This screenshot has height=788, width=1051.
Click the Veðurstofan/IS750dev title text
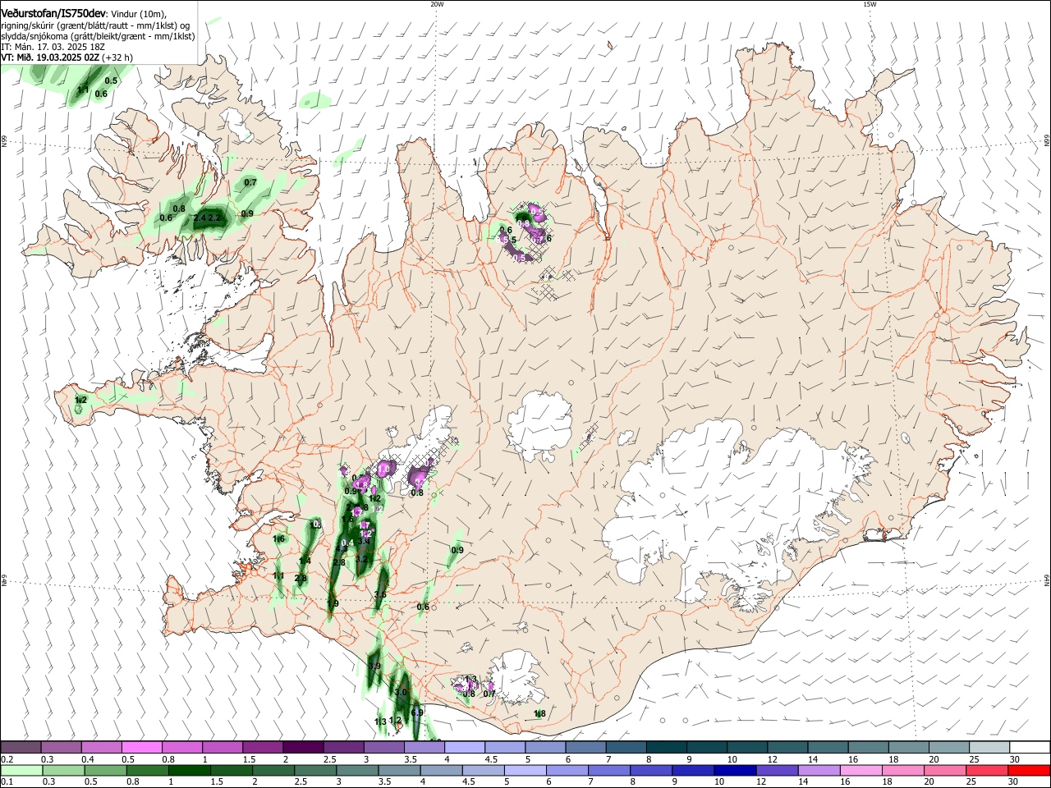click(x=53, y=14)
